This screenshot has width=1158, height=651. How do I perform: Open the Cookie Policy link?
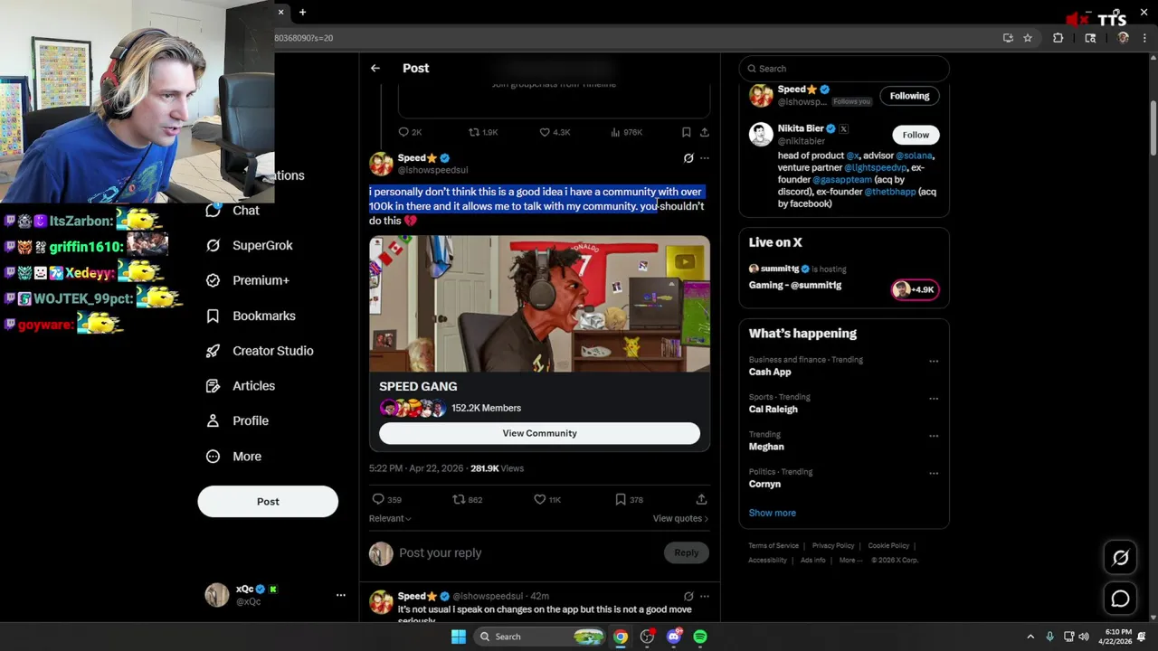click(888, 546)
